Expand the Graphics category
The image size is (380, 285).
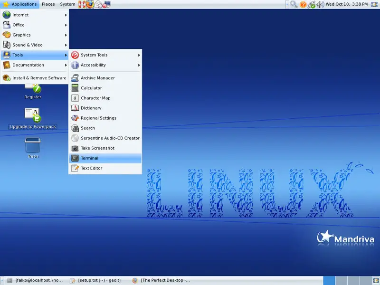(34, 35)
